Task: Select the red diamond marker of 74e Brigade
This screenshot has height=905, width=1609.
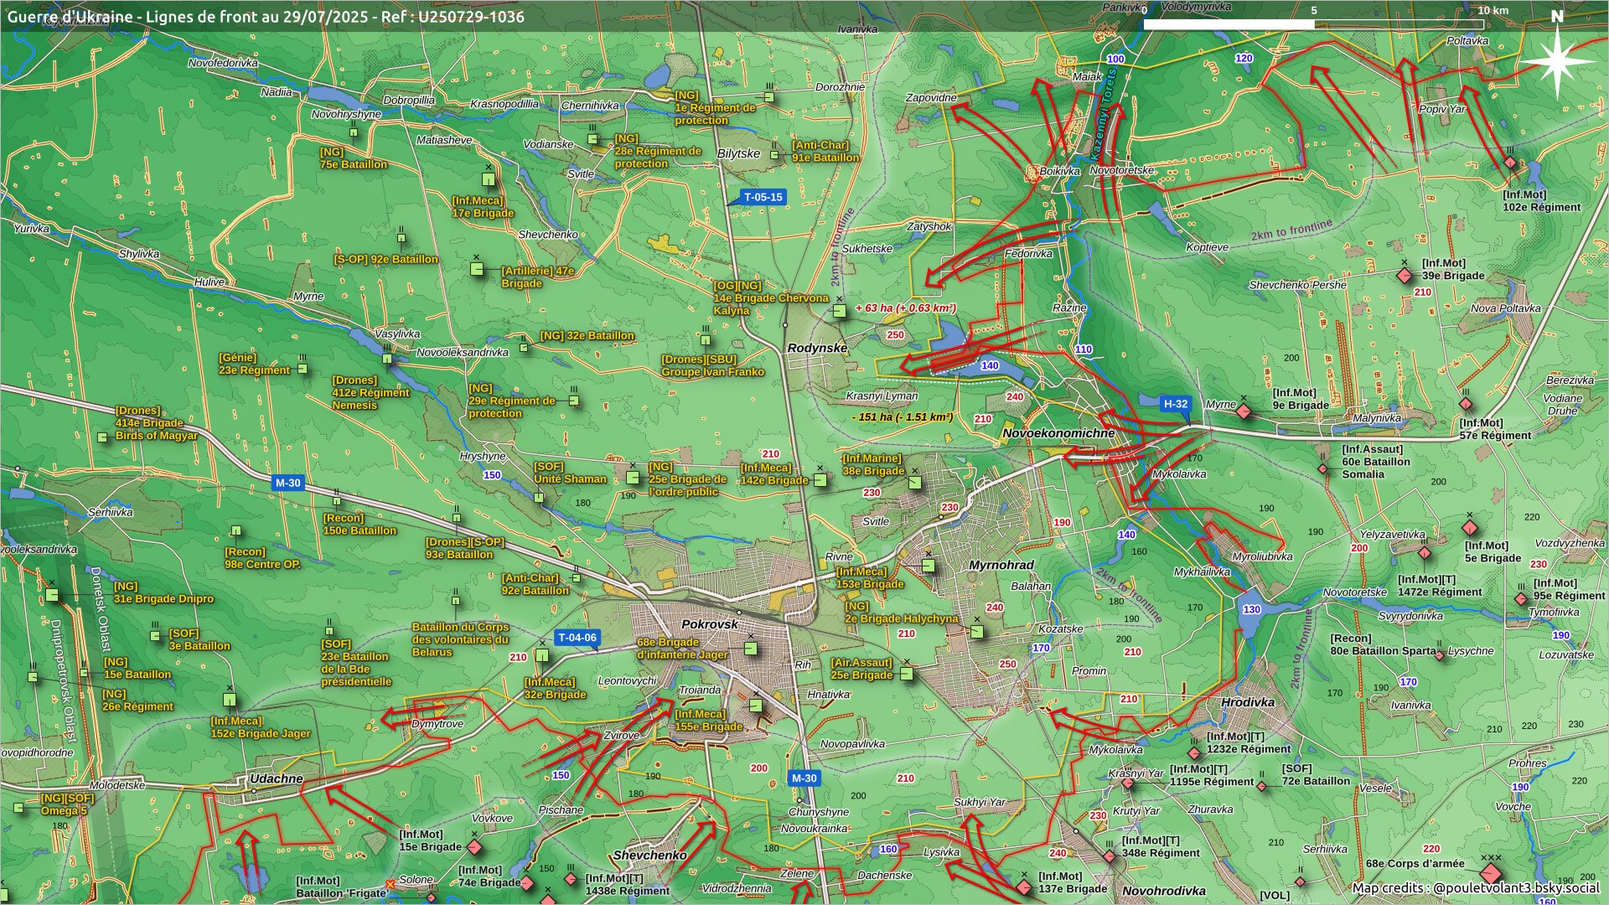Action: [x=527, y=883]
